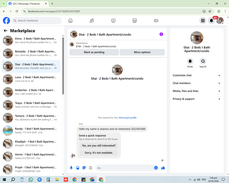Viewport: 229px width, 183px height.
Task: Open Elvira's 2 Beds 1 Bath conversation
Action: pyautogui.click(x=31, y=41)
